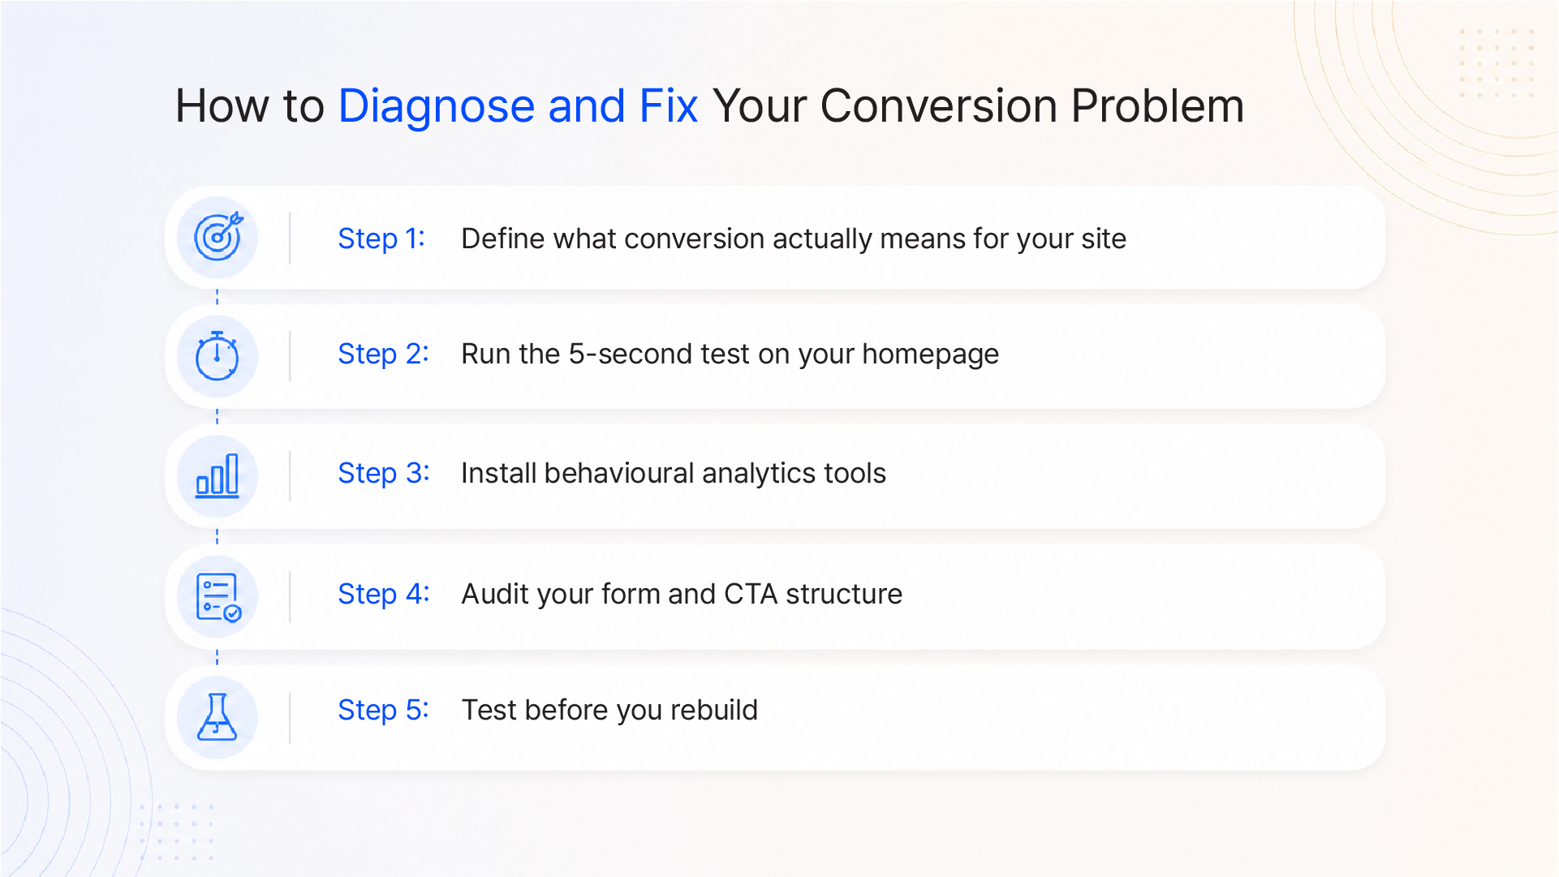Select the 'Step 4:' blue label
Screen dimensions: 1559x877
[384, 594]
